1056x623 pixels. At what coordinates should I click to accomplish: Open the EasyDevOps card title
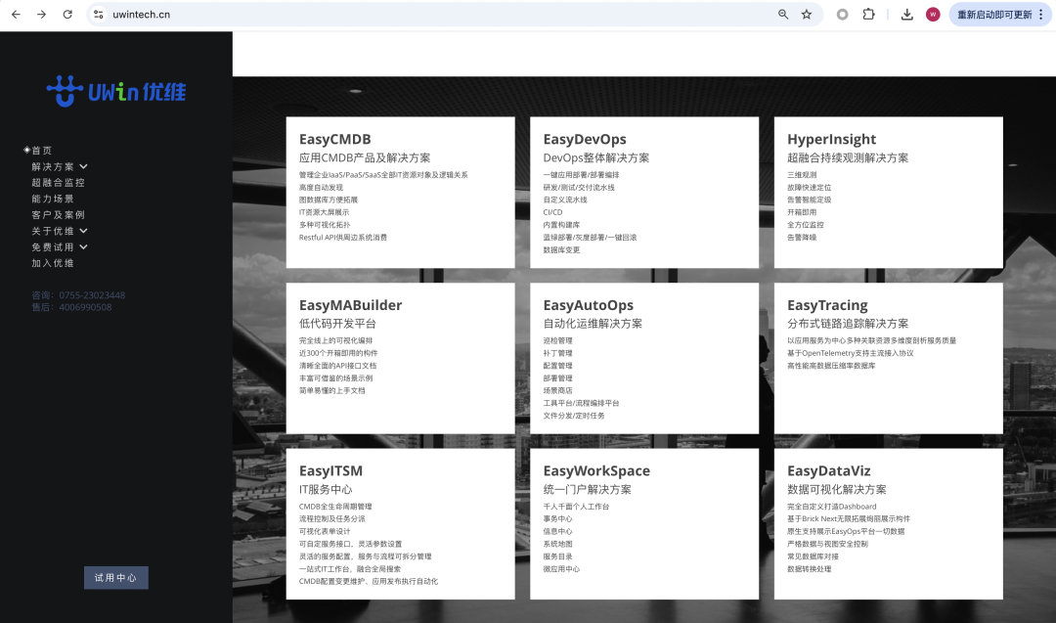pos(585,139)
